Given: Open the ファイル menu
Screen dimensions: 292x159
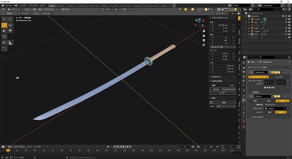Looking at the screenshot, I should pos(9,6).
